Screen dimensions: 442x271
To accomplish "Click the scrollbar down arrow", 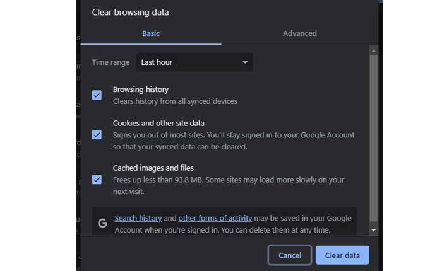I will (374, 231).
